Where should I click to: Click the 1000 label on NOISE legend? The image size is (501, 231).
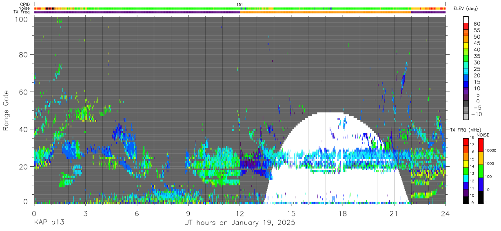489,164
